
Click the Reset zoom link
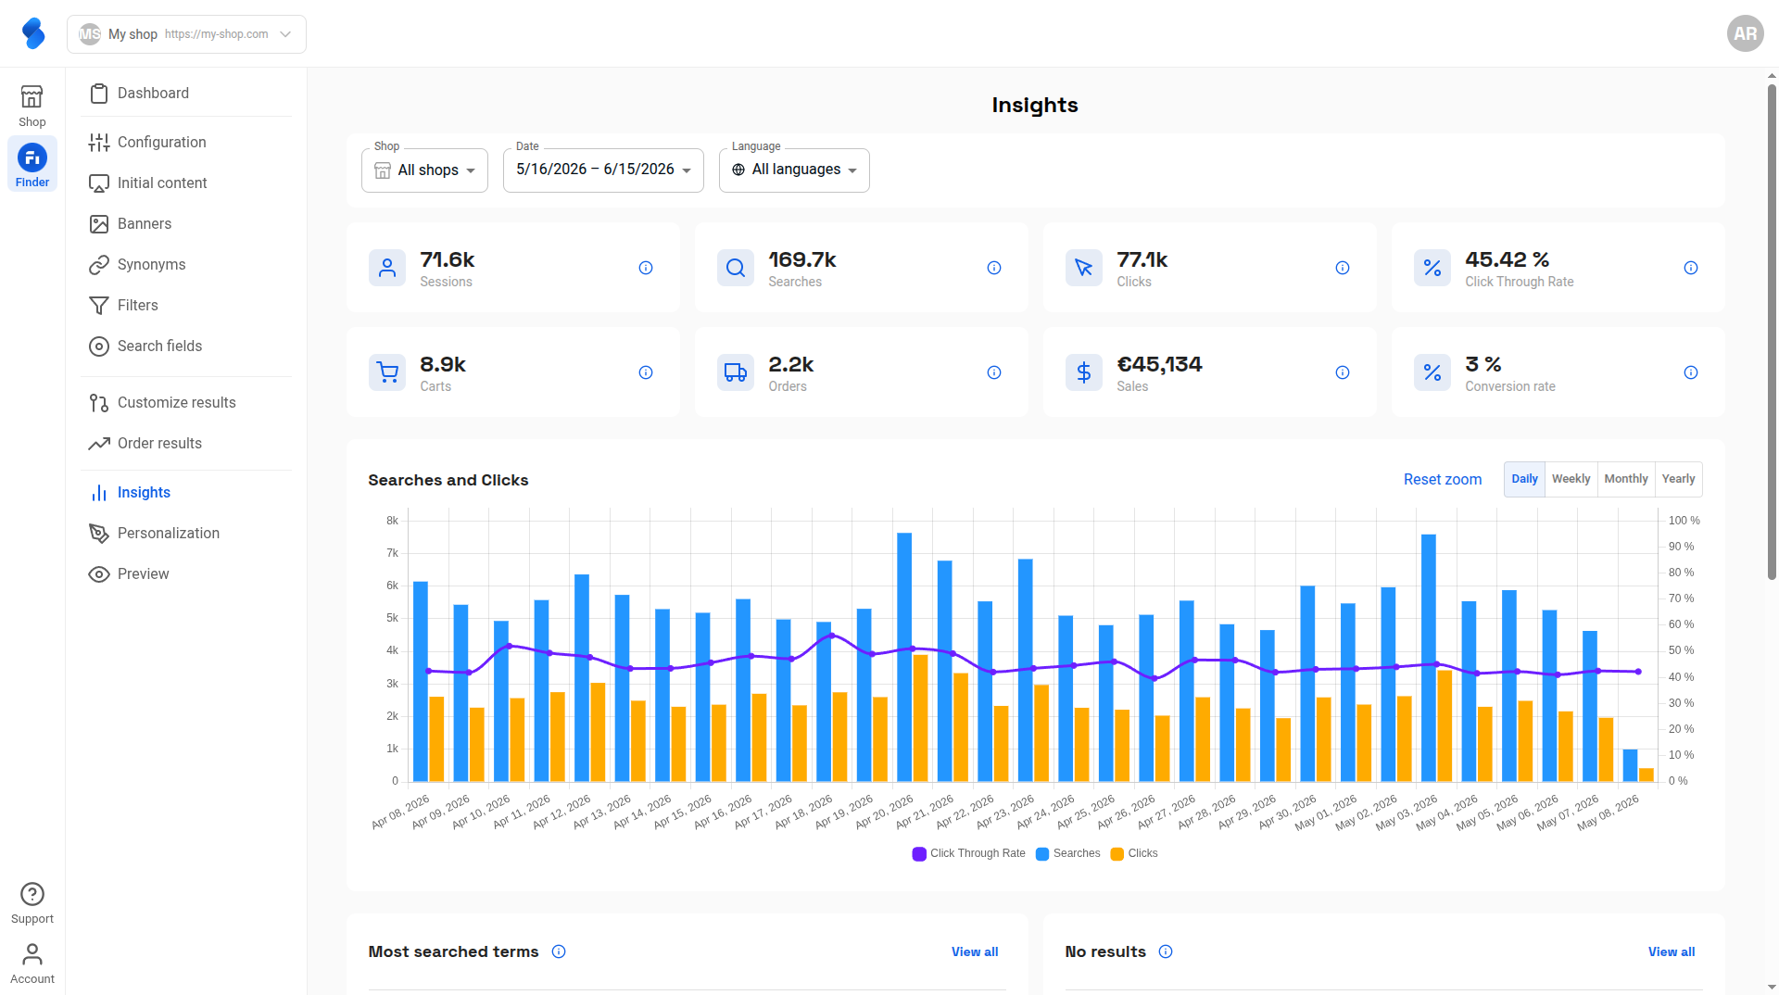pos(1443,479)
